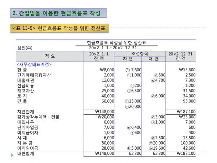Click the debit entry 'ⓘ6,500'
217x163 pixels.
click(x=134, y=91)
